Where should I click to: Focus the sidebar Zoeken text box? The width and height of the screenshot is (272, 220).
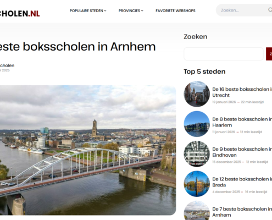(x=224, y=54)
